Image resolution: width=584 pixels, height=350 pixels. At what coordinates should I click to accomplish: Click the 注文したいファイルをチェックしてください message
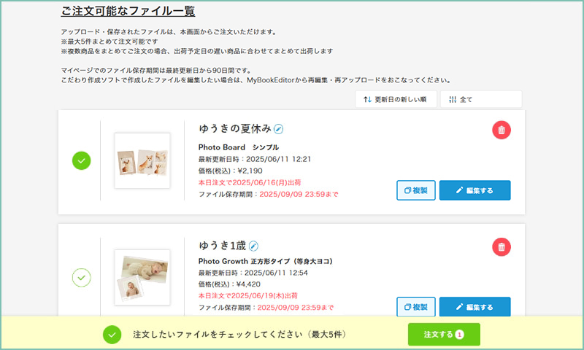239,335
